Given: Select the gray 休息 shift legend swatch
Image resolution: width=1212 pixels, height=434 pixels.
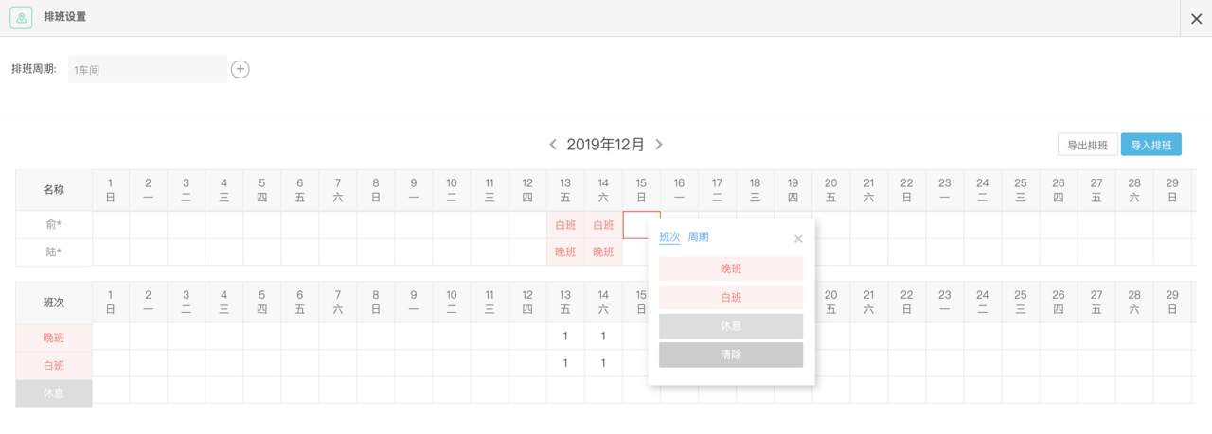Looking at the screenshot, I should (x=54, y=393).
